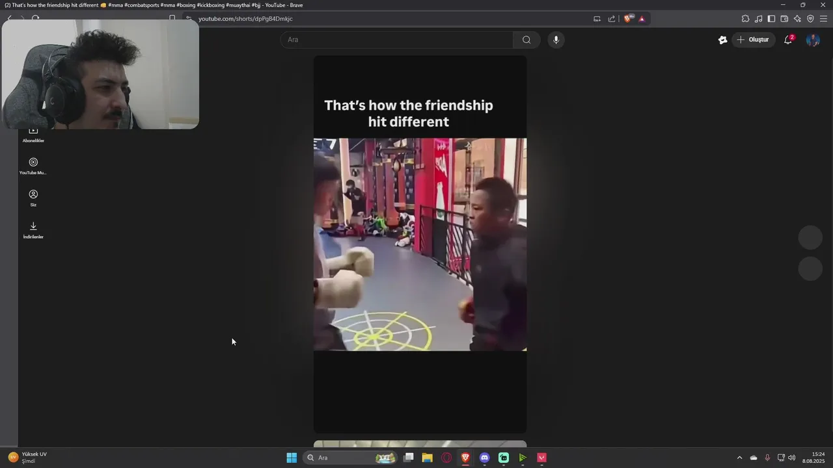Open the green-square app icon in the taskbar

click(x=504, y=458)
